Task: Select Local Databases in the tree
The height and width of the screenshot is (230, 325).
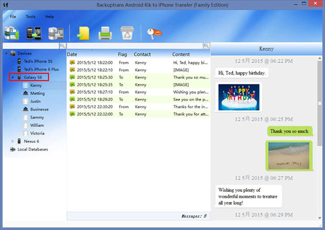Action: pyautogui.click(x=32, y=149)
